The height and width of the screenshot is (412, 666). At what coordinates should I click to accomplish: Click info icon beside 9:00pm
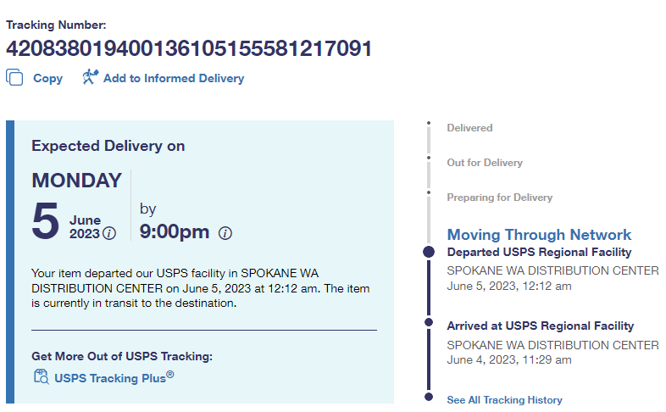225,233
